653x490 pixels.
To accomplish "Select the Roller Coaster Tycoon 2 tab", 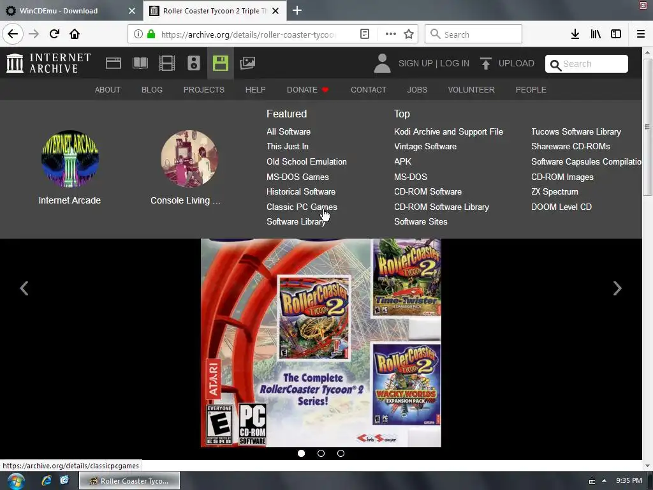I will coord(214,11).
